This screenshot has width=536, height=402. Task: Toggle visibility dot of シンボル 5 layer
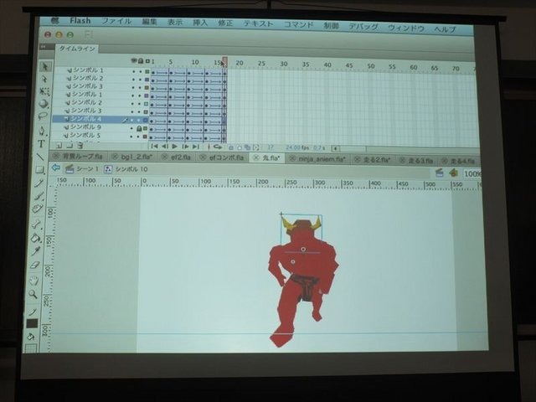tap(131, 137)
